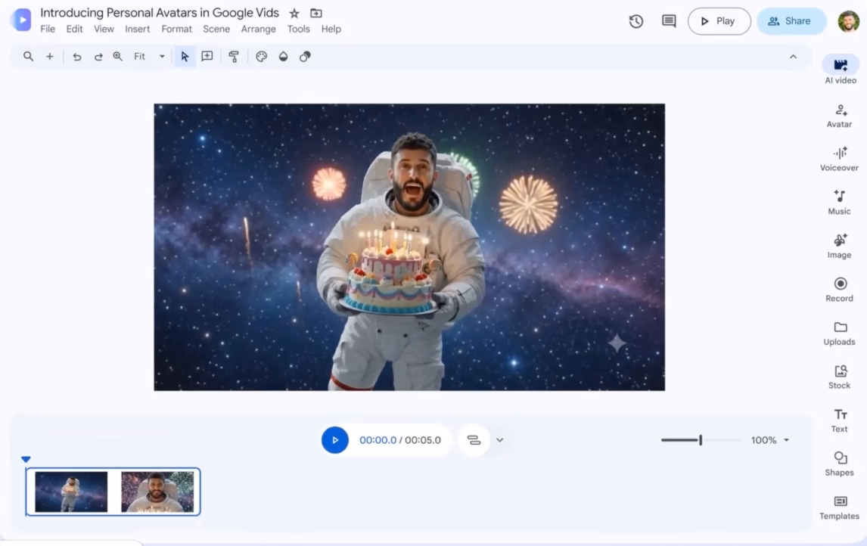The image size is (867, 546).
Task: Open the comments panel icon
Action: click(669, 21)
